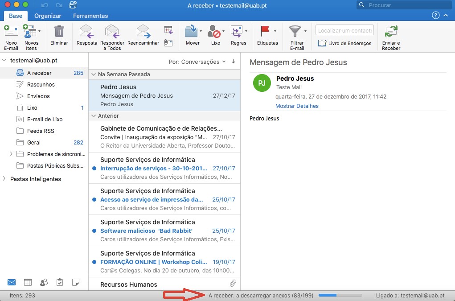Click the attachment download progress bar
The height and width of the screenshot is (301, 455).
(x=340, y=295)
